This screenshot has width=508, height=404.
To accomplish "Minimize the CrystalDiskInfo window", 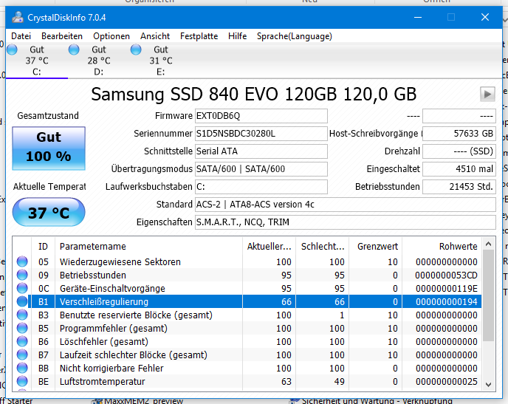I will pos(418,17).
